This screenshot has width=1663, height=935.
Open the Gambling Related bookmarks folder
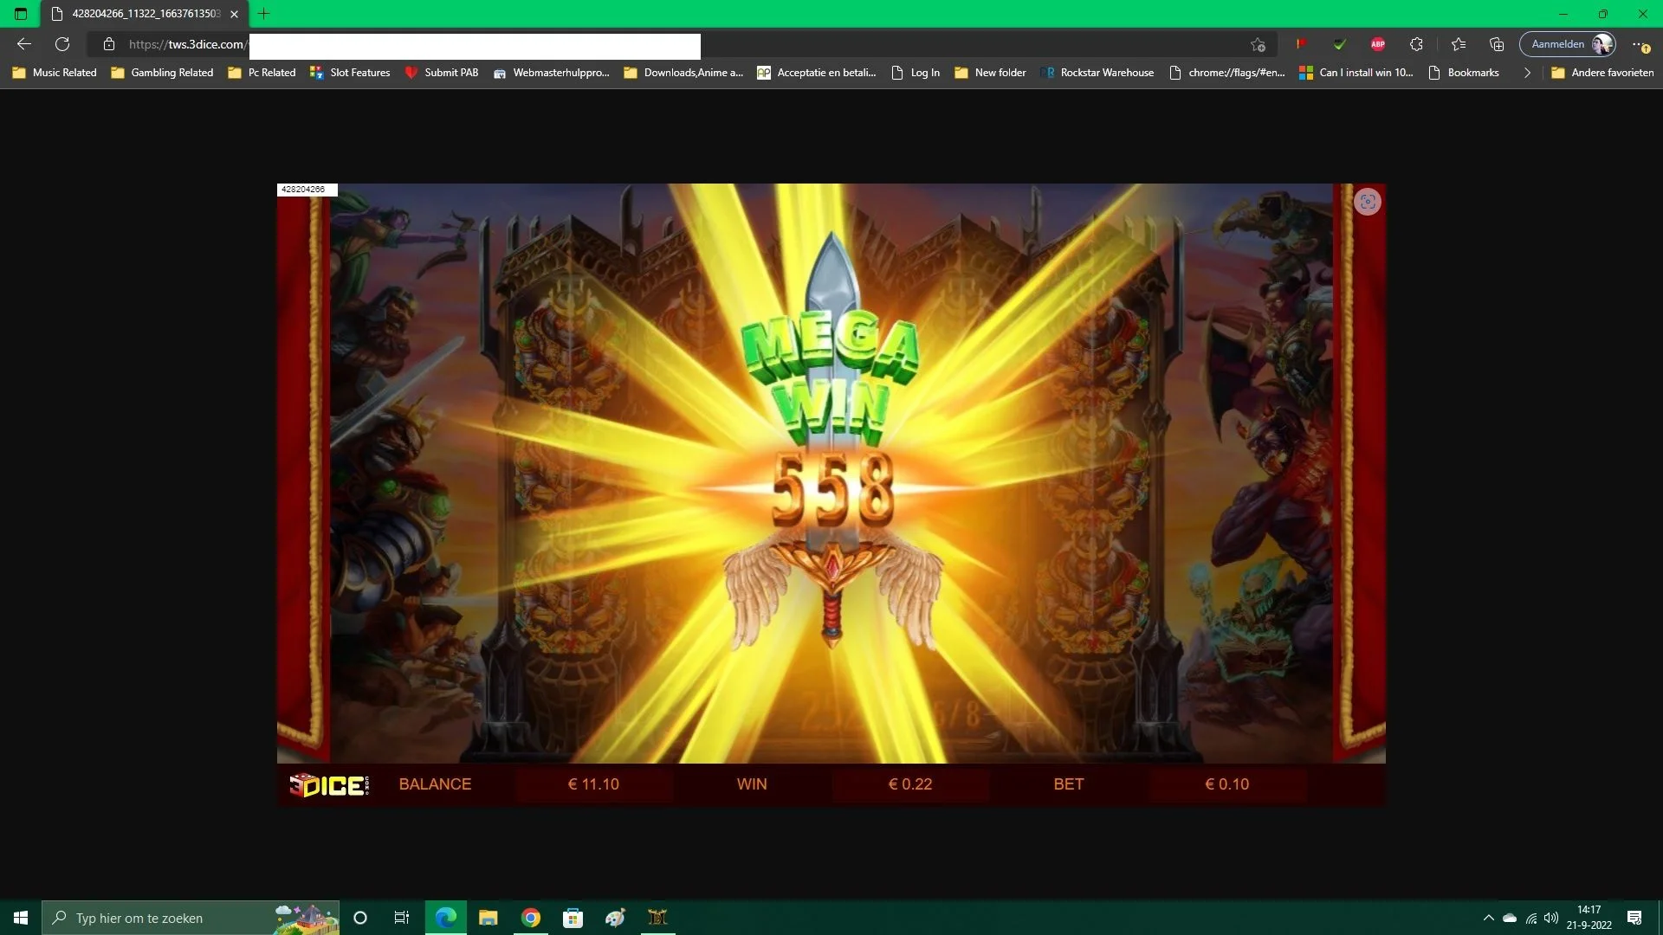pyautogui.click(x=162, y=73)
